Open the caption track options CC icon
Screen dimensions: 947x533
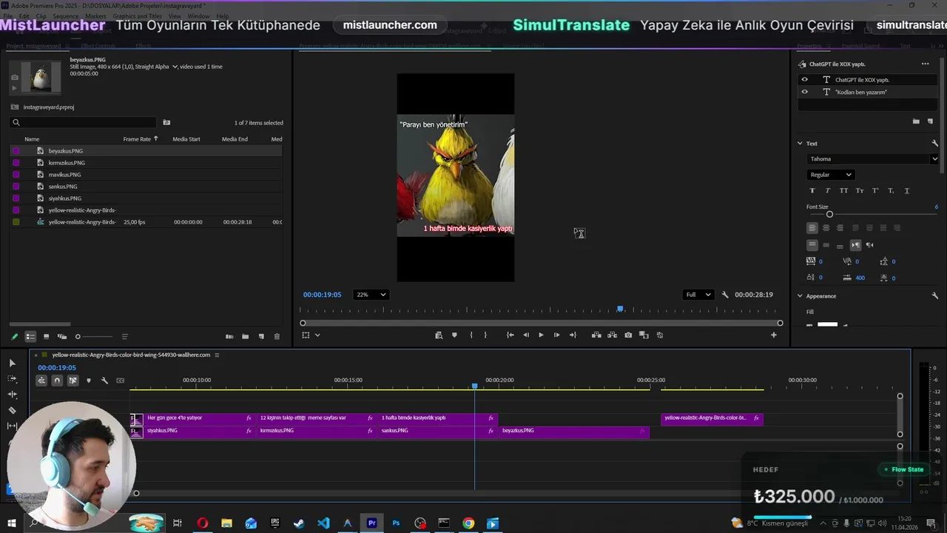pyautogui.click(x=121, y=381)
